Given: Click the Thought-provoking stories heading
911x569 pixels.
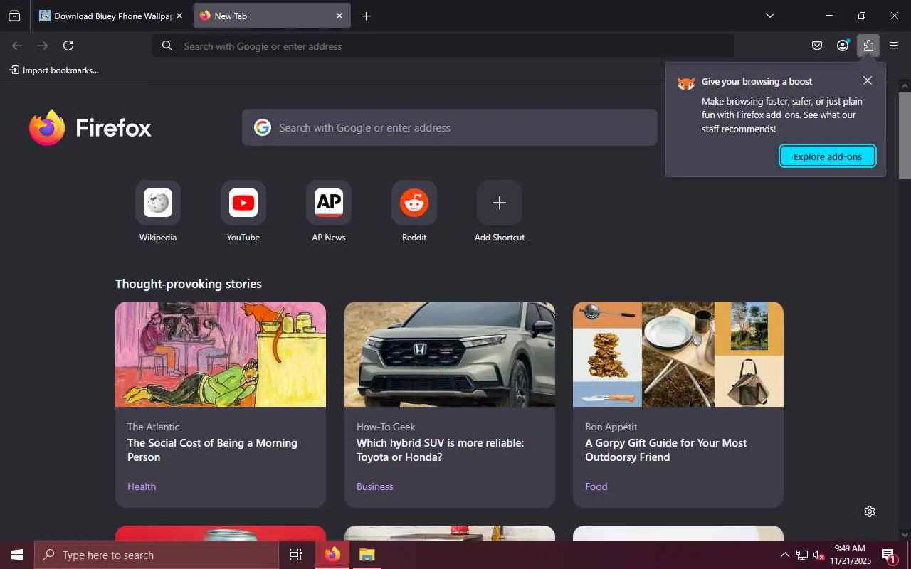Looking at the screenshot, I should 189,284.
